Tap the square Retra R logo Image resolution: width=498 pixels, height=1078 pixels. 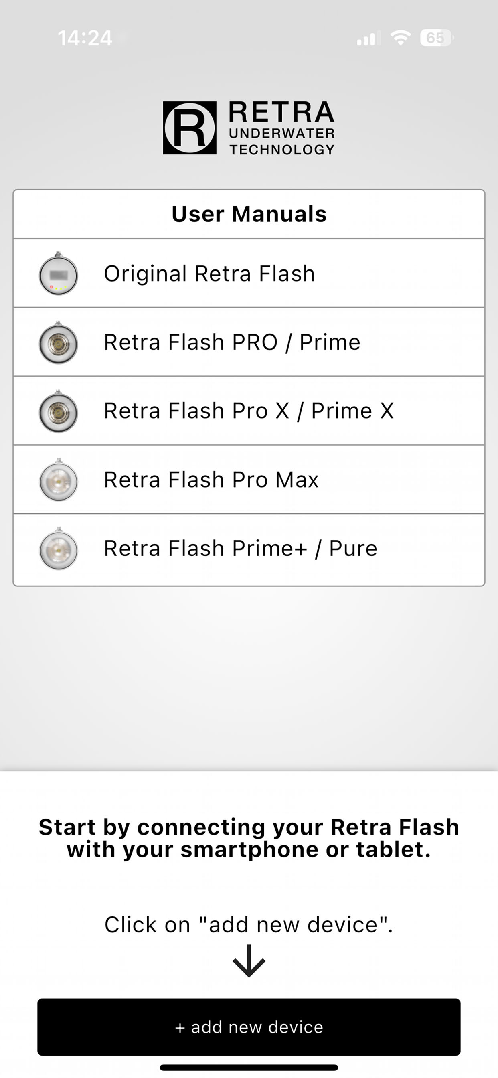coord(190,128)
